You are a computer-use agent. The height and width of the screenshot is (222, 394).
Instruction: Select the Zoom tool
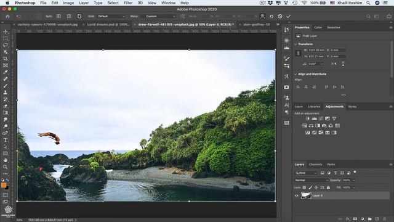(6, 167)
